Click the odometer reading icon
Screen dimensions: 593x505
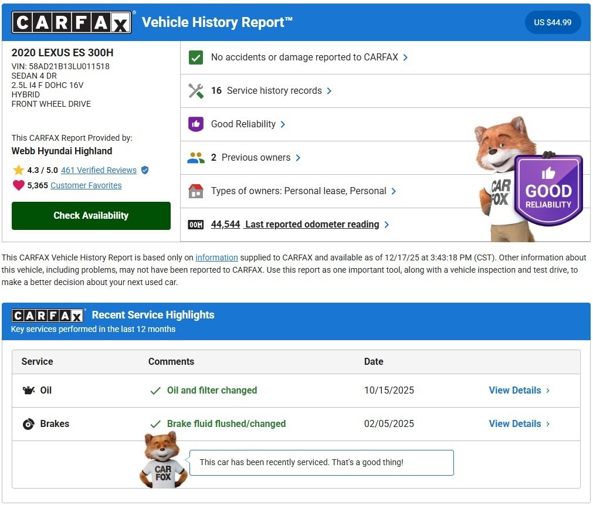pos(196,225)
